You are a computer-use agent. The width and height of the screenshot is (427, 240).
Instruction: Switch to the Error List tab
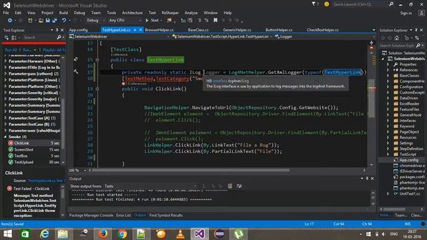coord(123,215)
